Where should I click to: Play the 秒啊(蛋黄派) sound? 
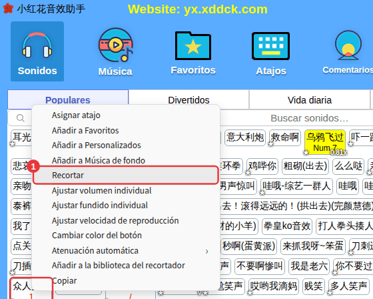point(248,246)
